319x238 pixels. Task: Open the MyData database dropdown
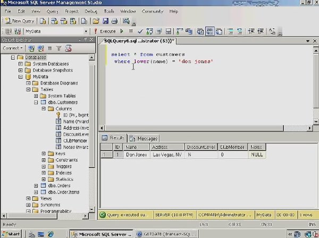pos(86,31)
